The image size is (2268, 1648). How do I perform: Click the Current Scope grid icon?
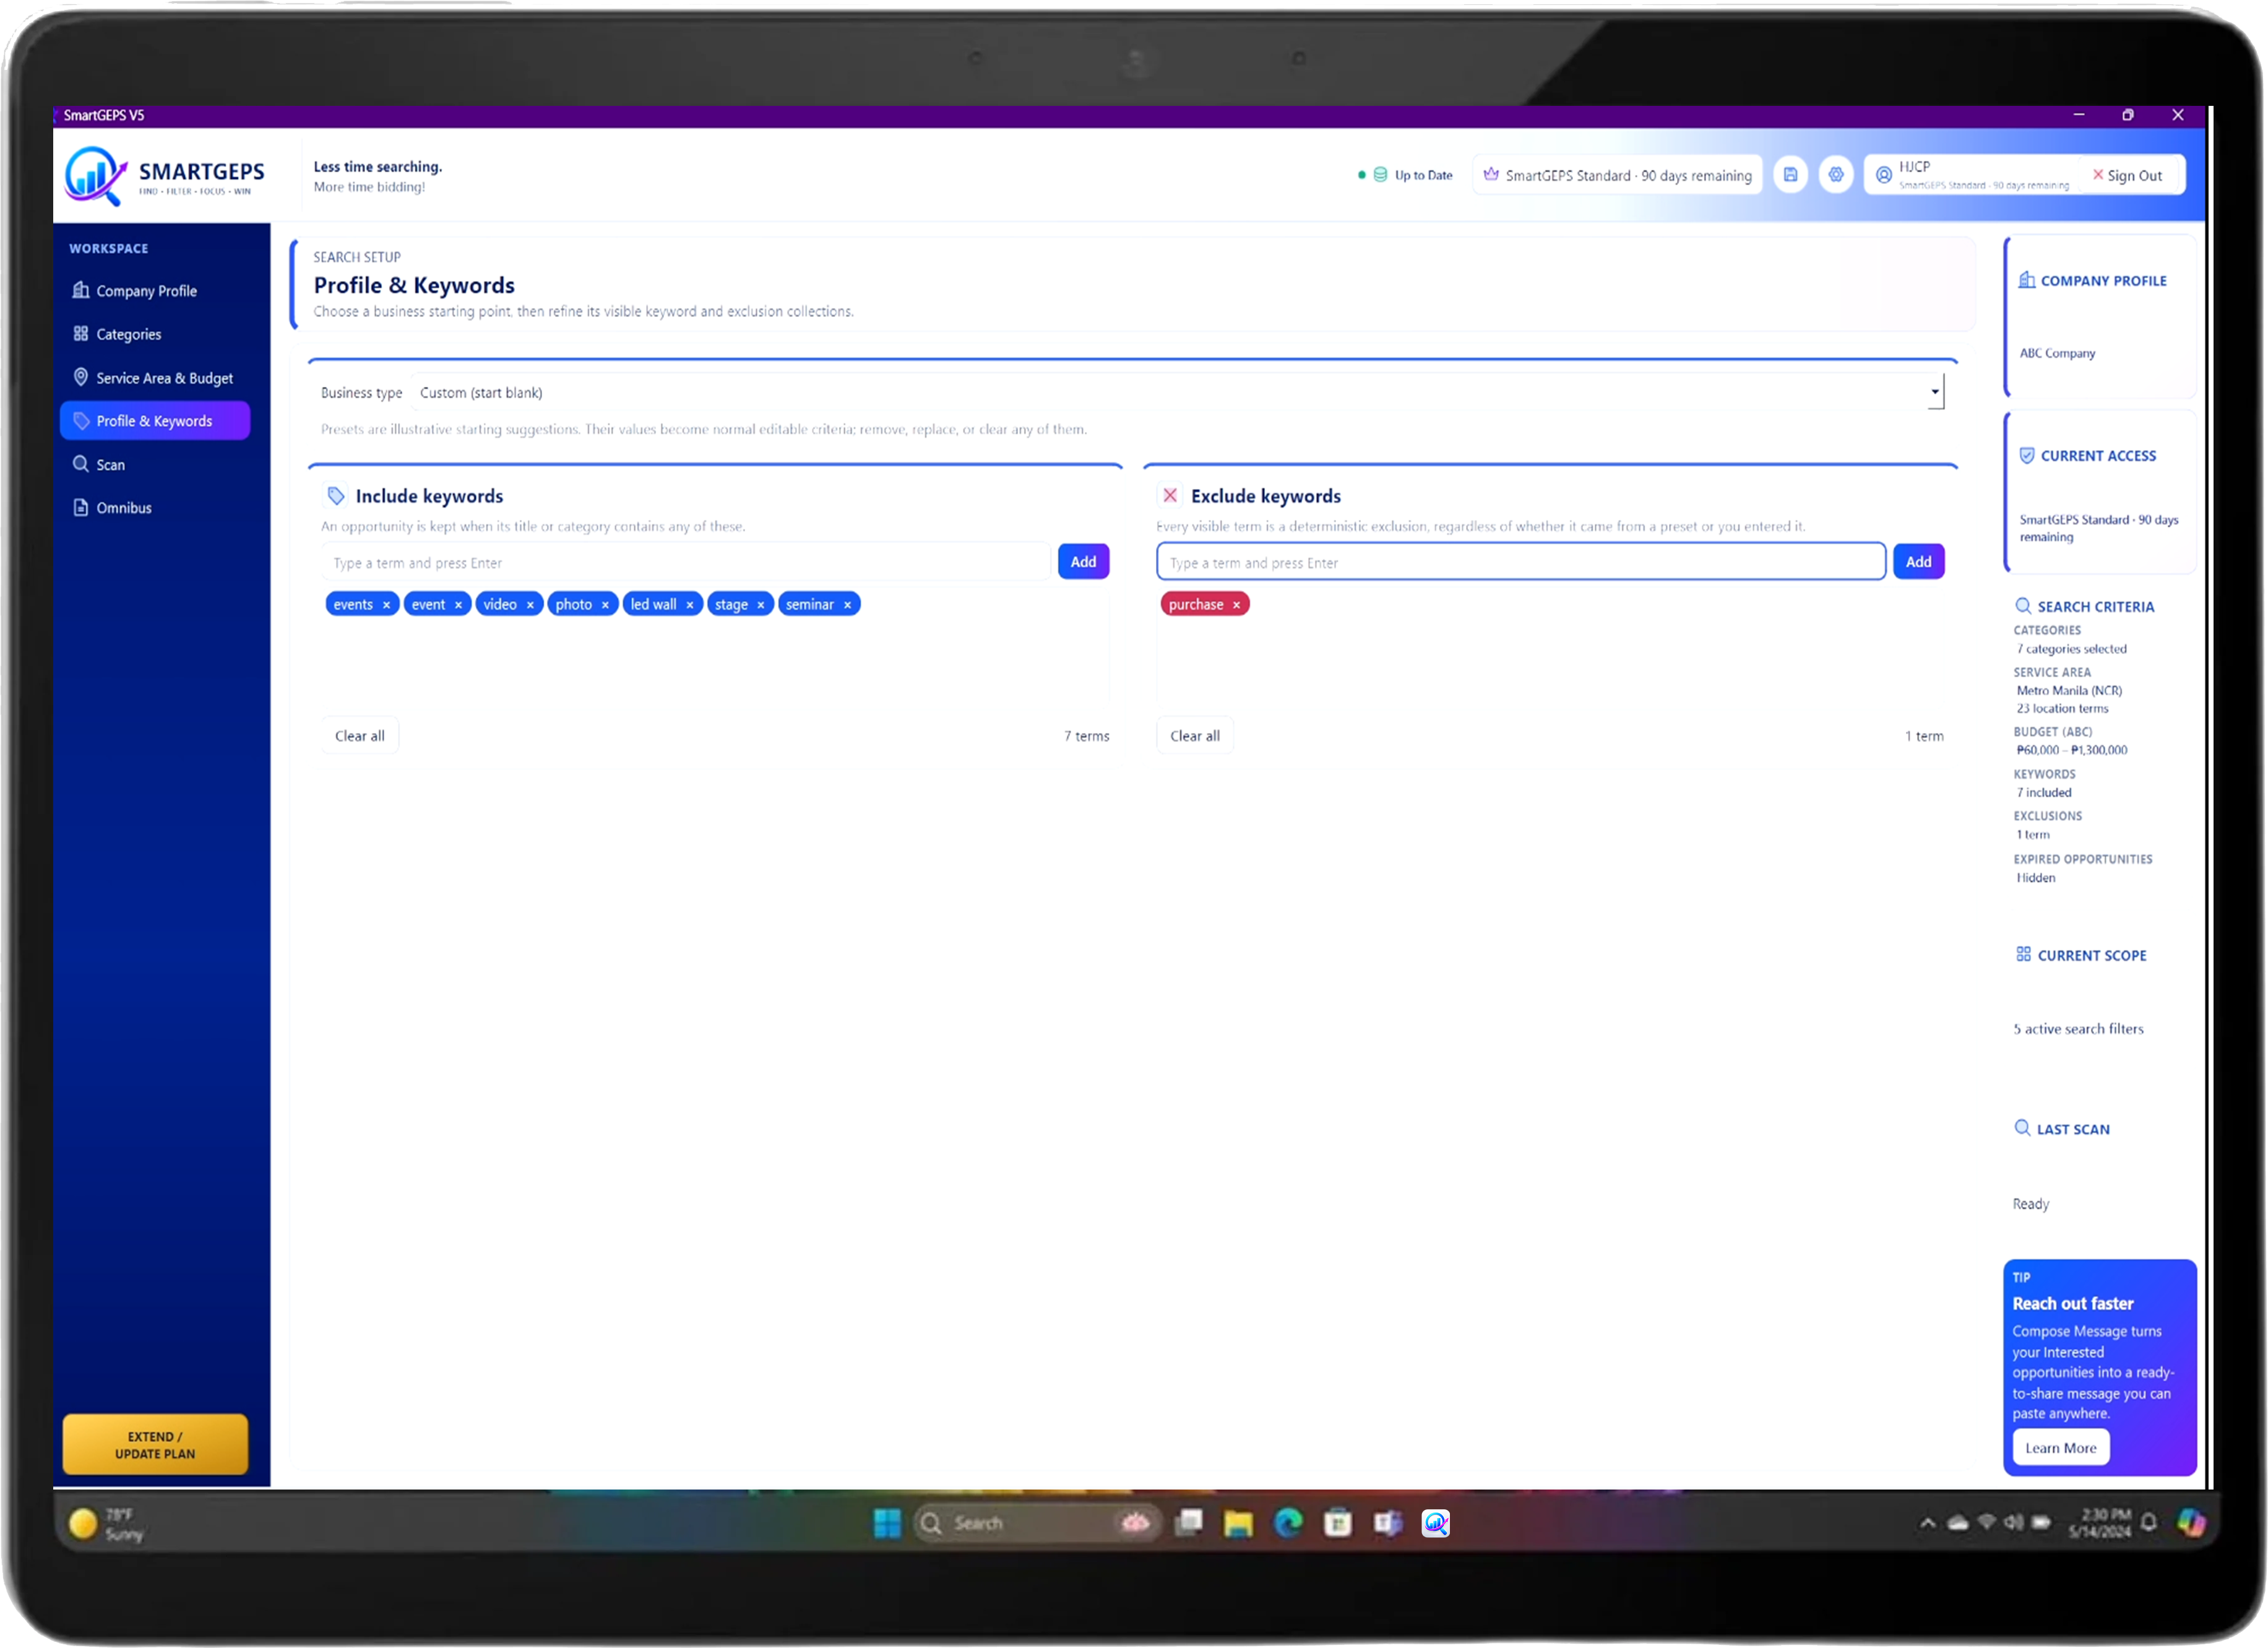[2023, 953]
